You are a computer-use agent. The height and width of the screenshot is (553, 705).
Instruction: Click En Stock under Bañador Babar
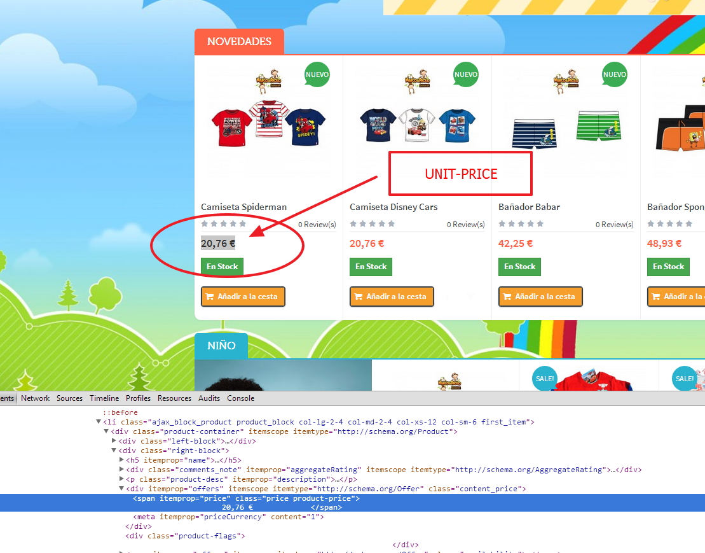click(520, 267)
